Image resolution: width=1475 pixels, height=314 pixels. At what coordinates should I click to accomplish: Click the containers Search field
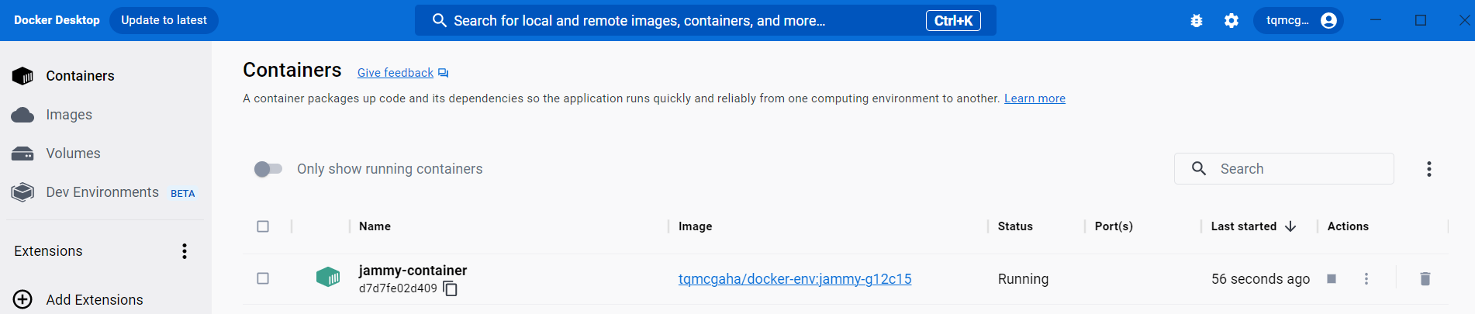(x=1283, y=169)
